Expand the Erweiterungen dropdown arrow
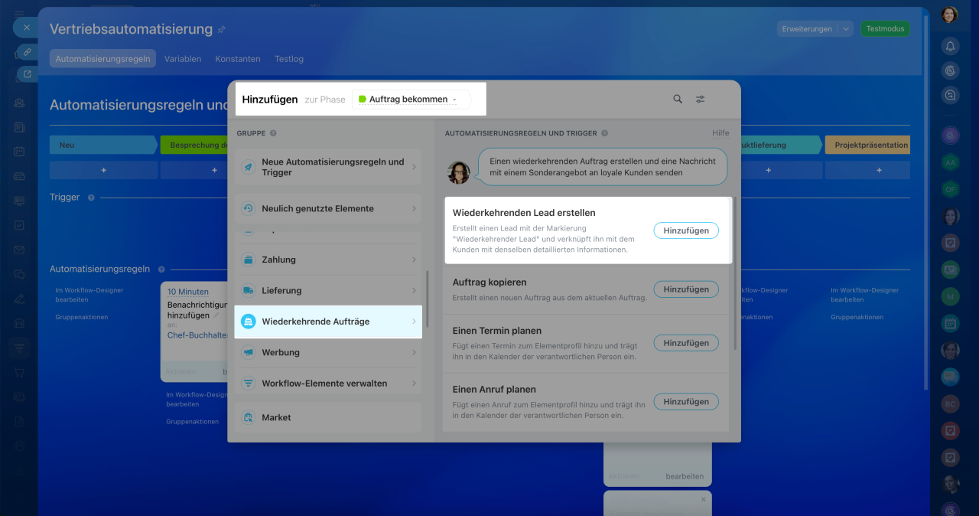Image resolution: width=979 pixels, height=516 pixels. pyautogui.click(x=846, y=29)
